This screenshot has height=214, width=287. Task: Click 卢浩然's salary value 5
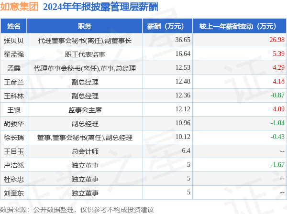click(x=188, y=165)
